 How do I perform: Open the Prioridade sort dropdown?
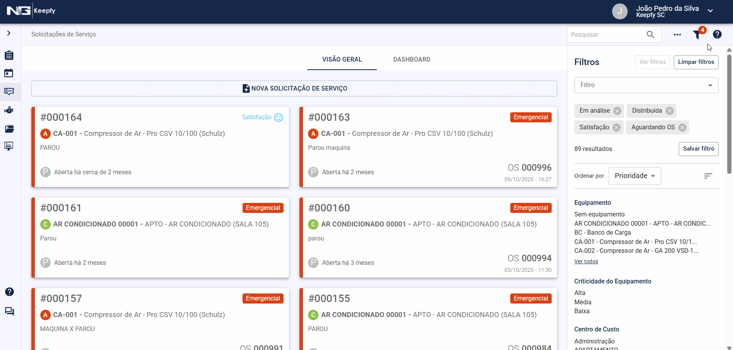pyautogui.click(x=635, y=176)
